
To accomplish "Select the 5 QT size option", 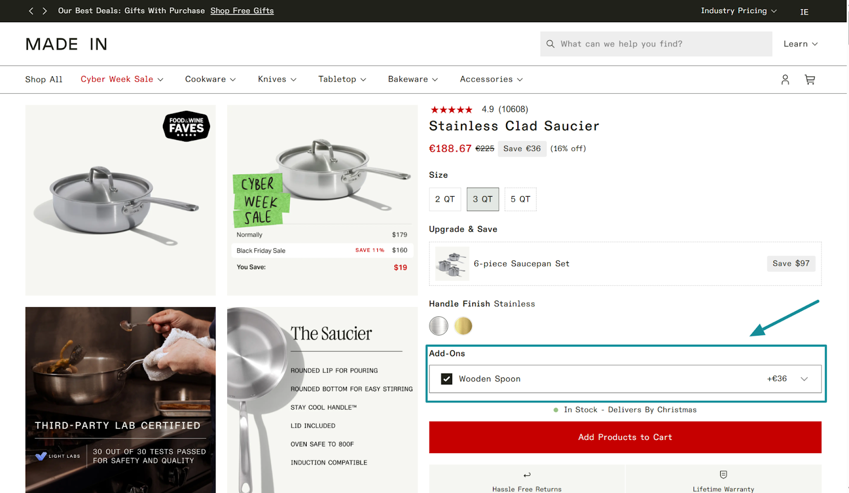I will (520, 199).
